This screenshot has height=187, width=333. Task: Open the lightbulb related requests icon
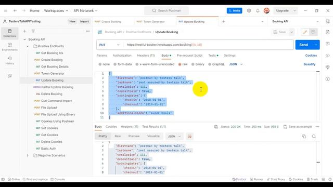tap(327, 67)
